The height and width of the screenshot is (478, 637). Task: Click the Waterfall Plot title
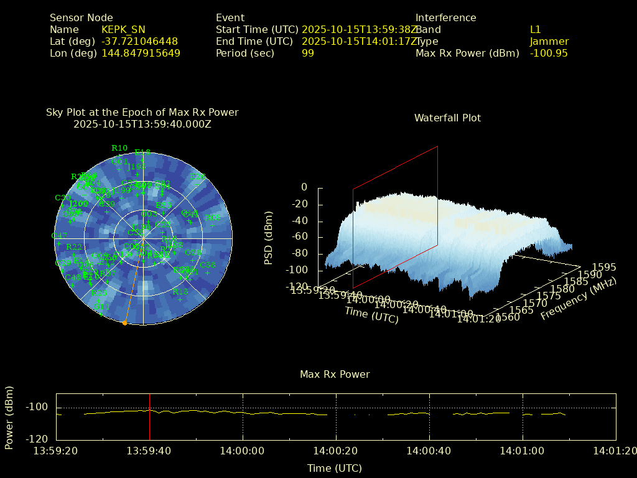pyautogui.click(x=447, y=118)
